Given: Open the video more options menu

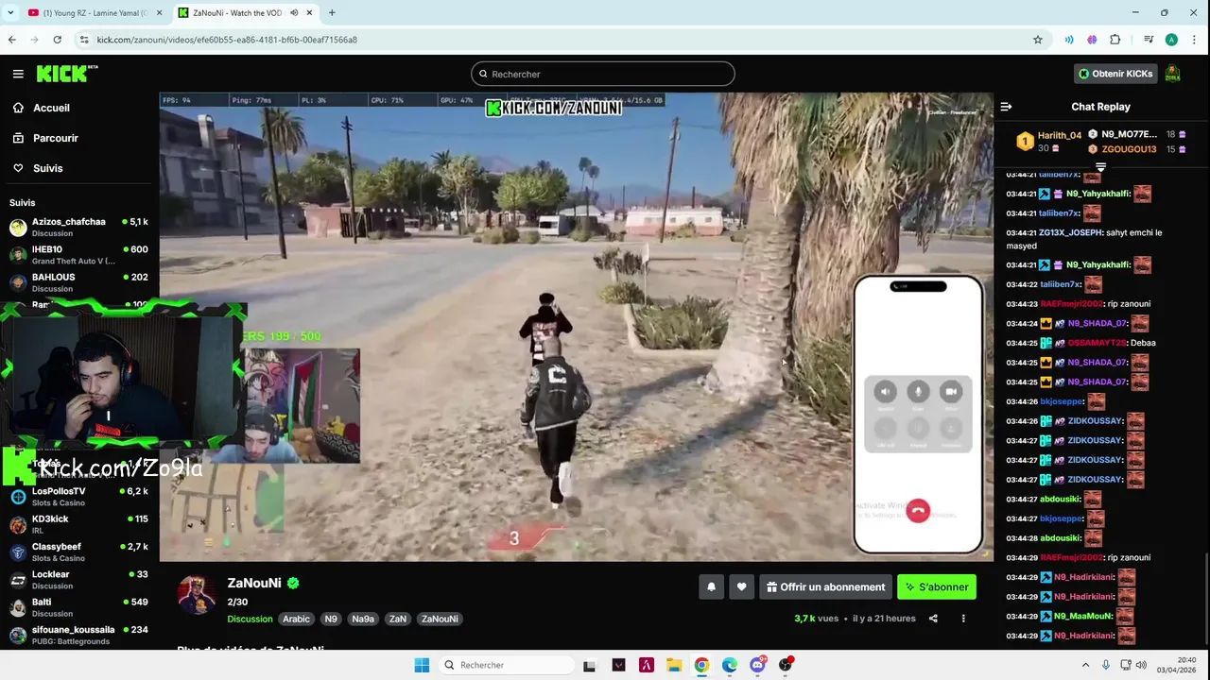Looking at the screenshot, I should pyautogui.click(x=963, y=619).
